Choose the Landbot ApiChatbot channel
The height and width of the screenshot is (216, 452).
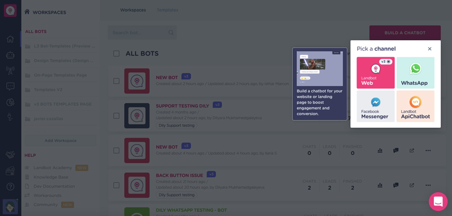(x=415, y=106)
